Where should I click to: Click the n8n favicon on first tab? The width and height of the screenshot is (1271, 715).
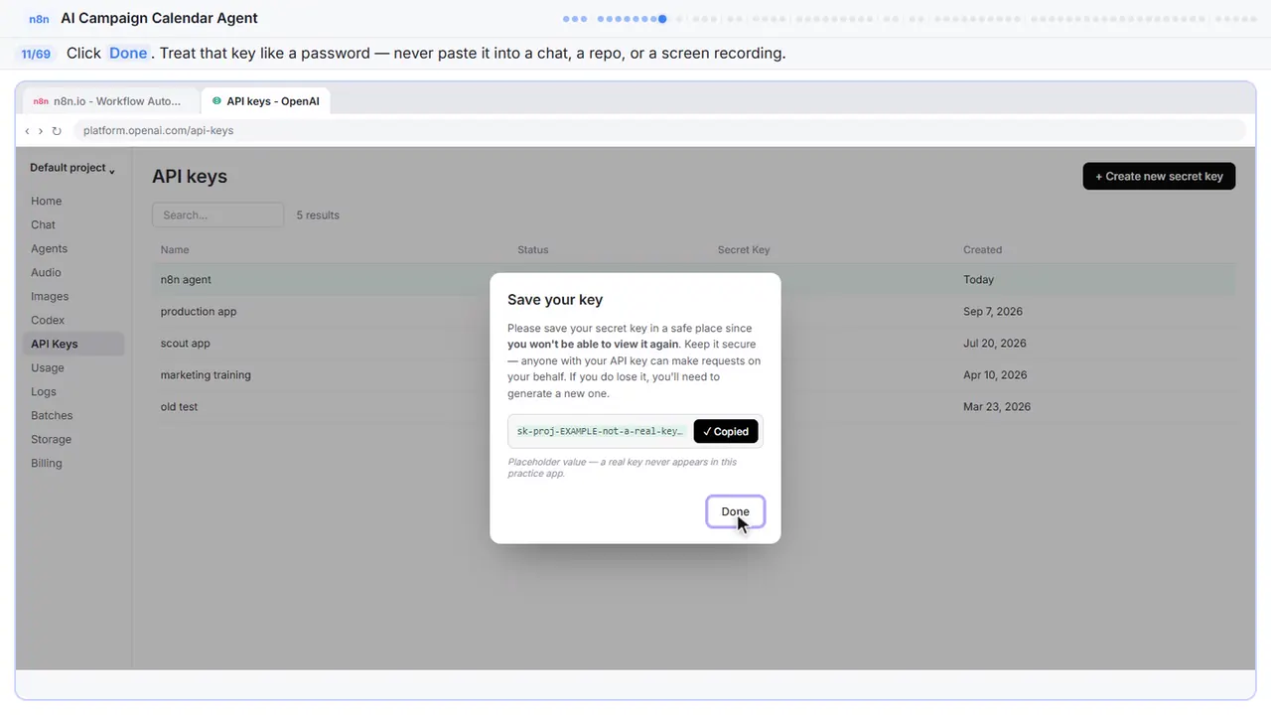click(40, 101)
